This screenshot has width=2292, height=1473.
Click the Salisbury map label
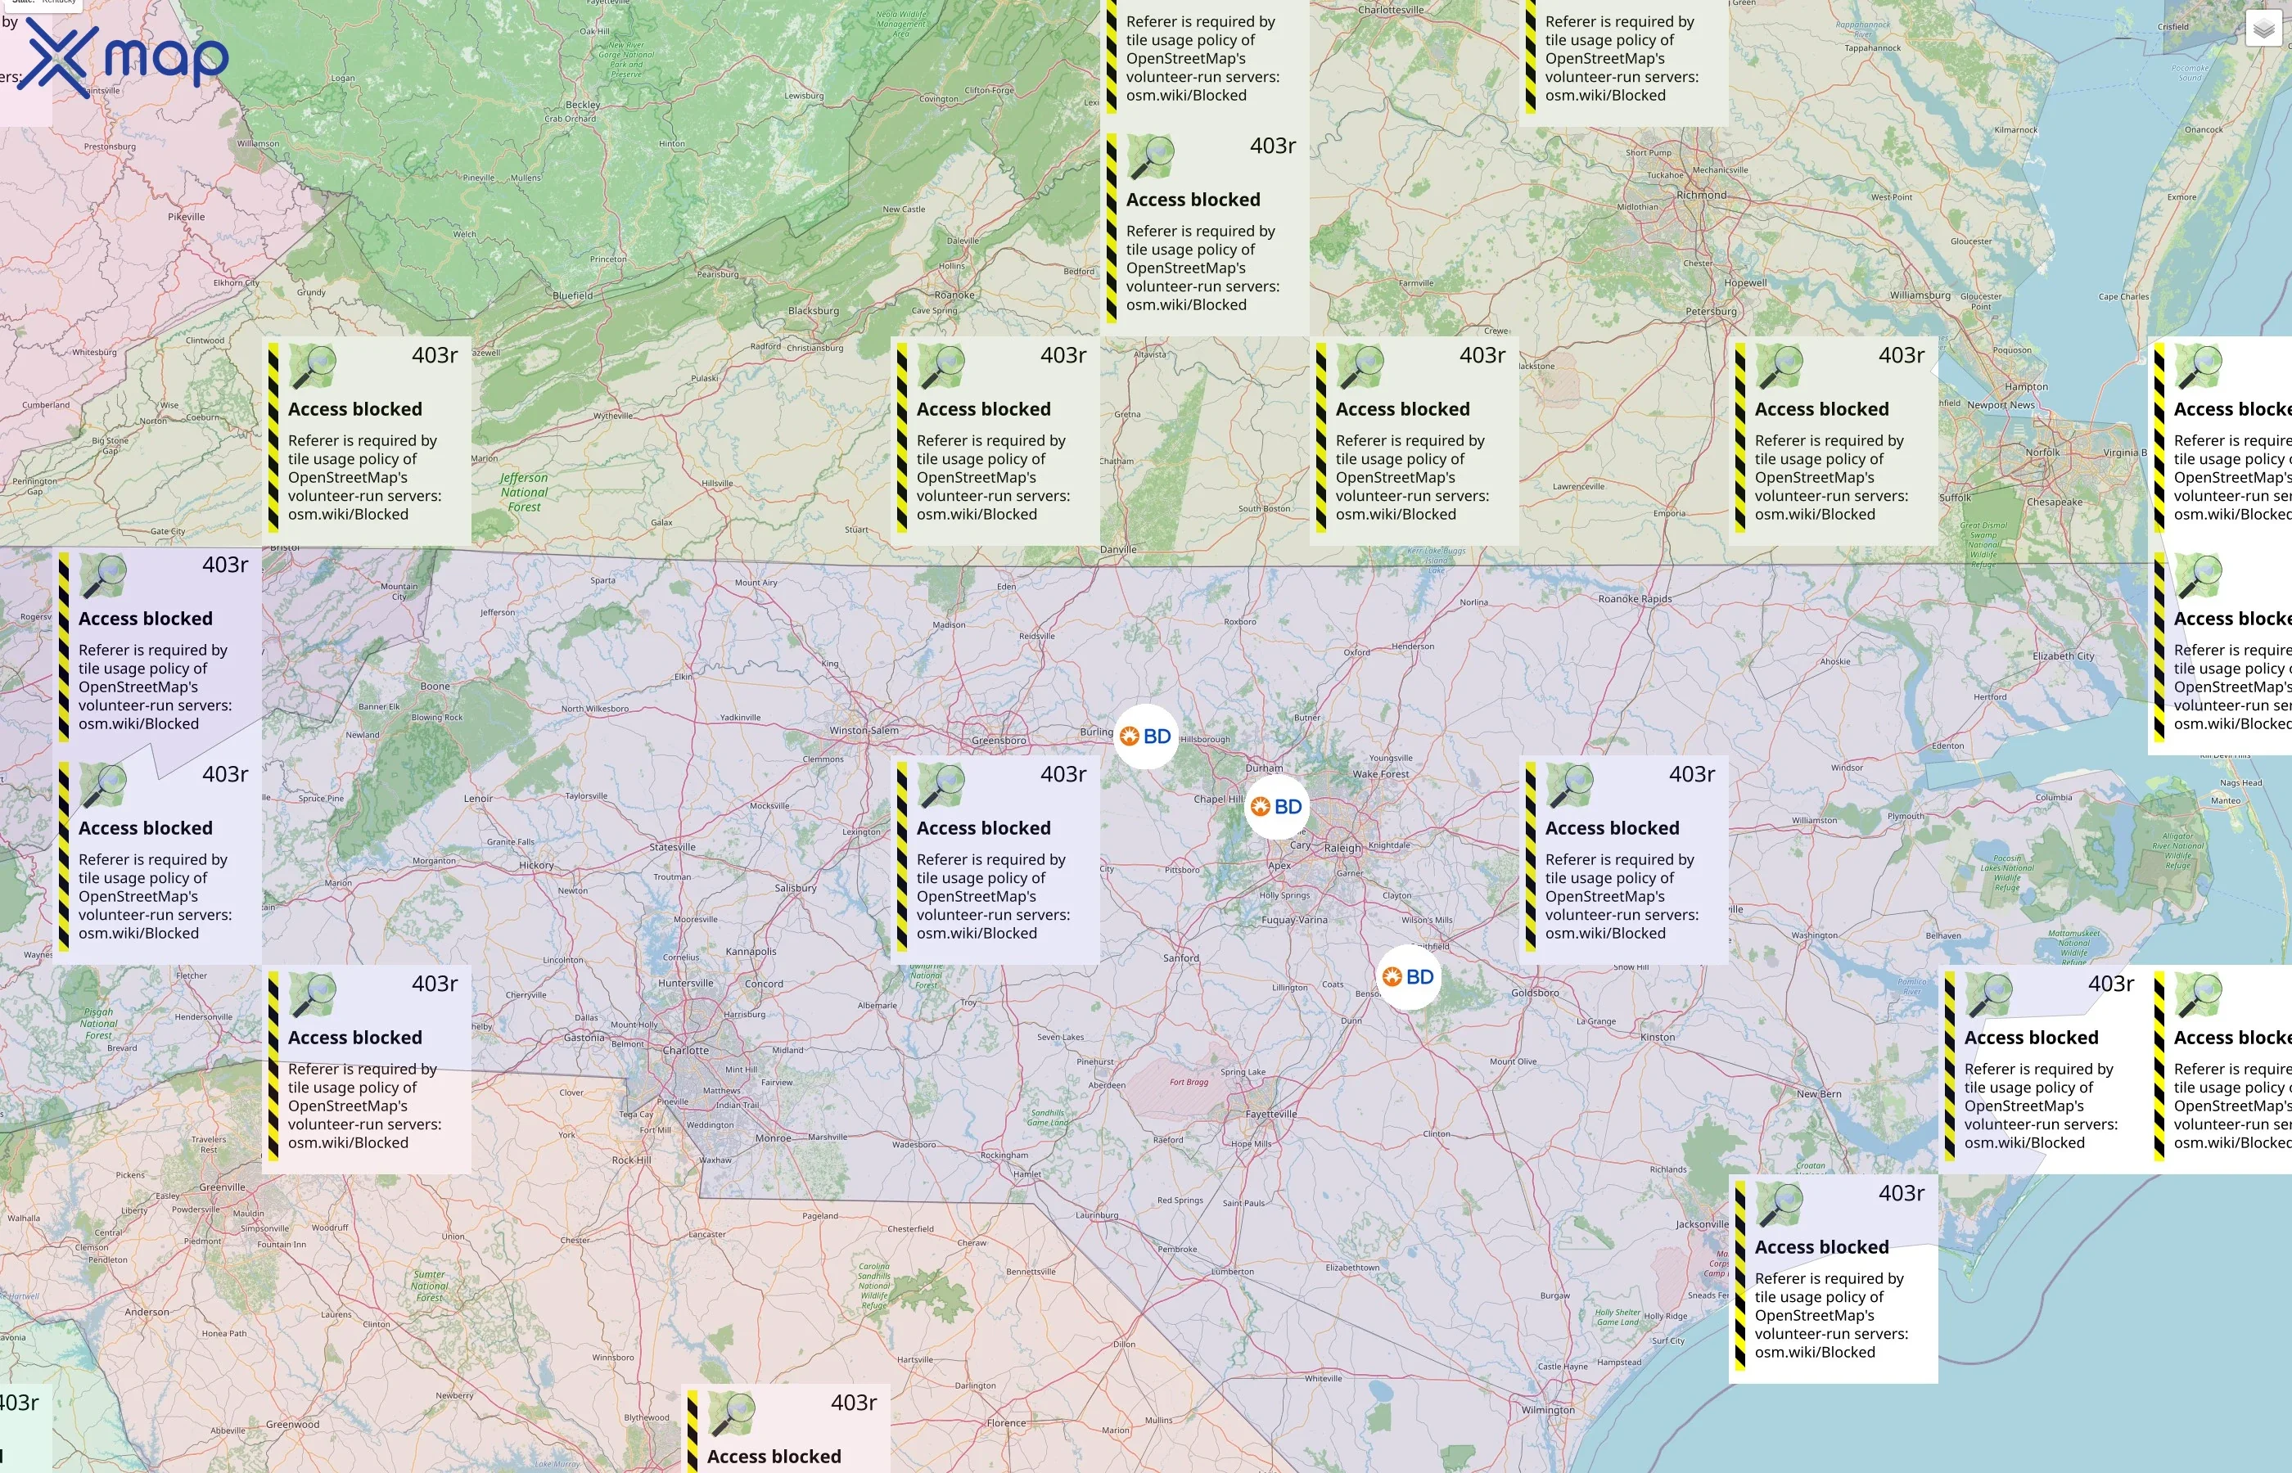coord(795,889)
